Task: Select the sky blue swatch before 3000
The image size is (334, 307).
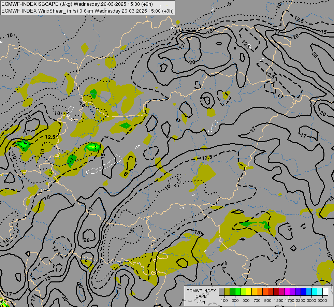Action: (x=309, y=292)
